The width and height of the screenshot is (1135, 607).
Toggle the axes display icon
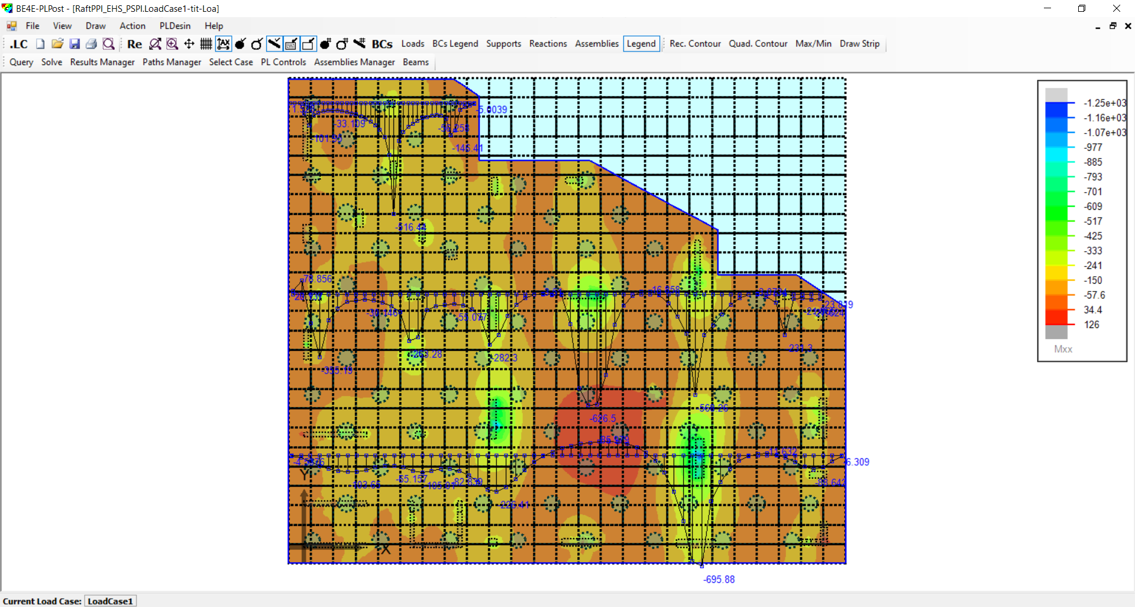(x=223, y=44)
